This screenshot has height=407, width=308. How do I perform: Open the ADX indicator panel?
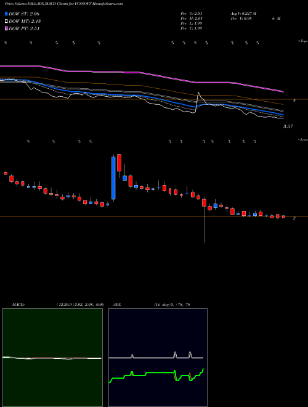tap(158, 358)
